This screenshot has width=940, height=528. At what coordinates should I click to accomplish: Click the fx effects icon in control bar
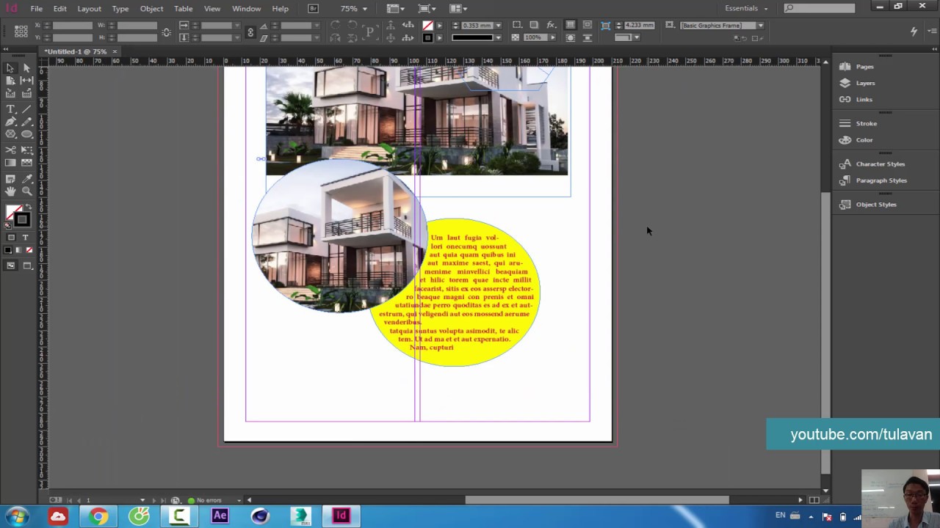click(x=551, y=25)
